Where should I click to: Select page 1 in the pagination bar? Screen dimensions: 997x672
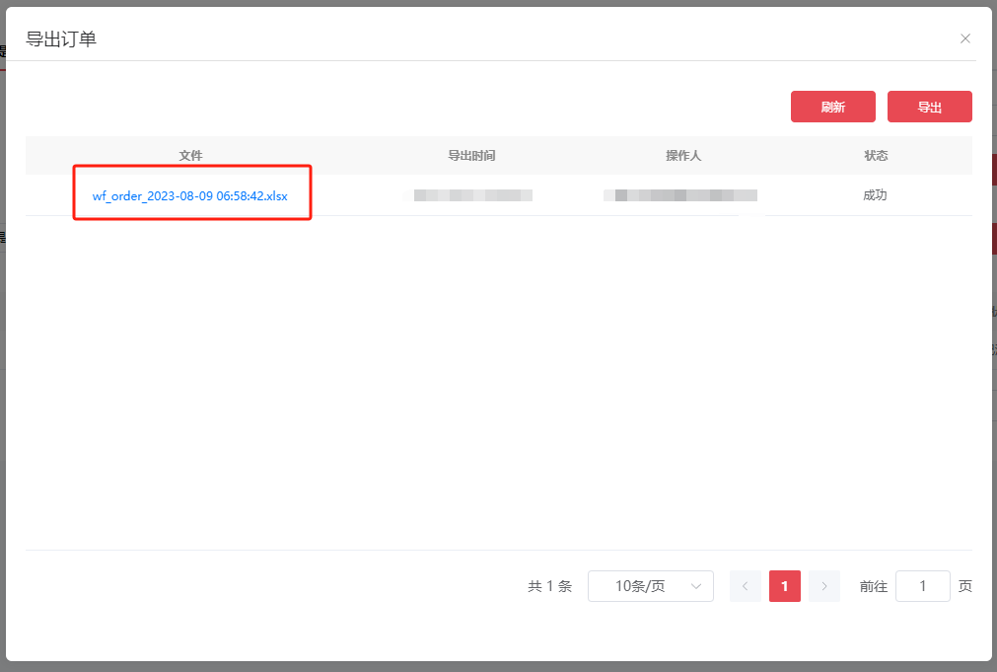784,585
